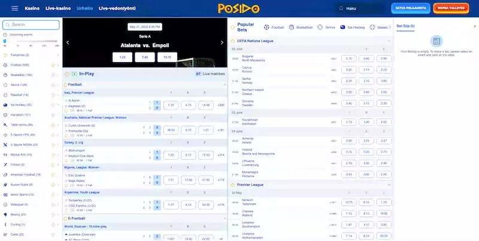This screenshot has height=241, width=479.
Task: Click the Haku search field in header
Action: (361, 8)
